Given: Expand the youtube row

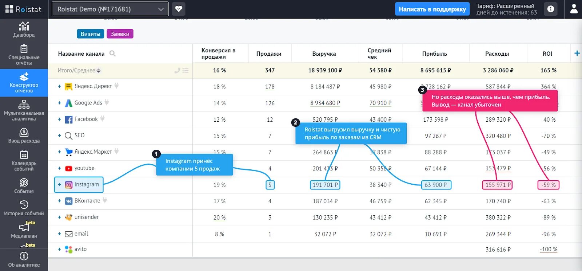Looking at the screenshot, I should coord(59,168).
